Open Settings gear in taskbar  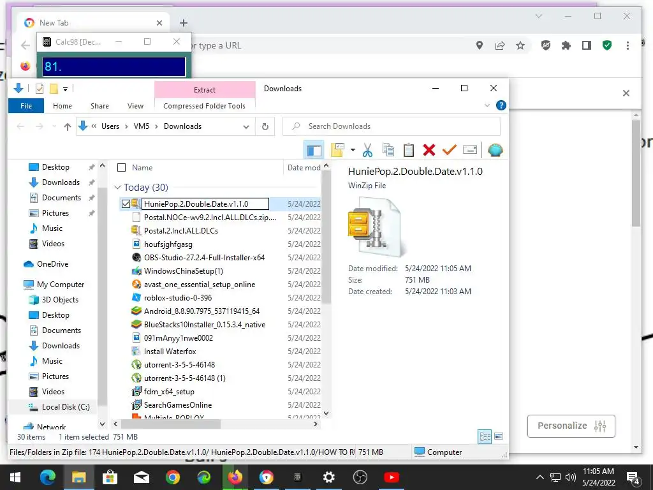coord(328,477)
